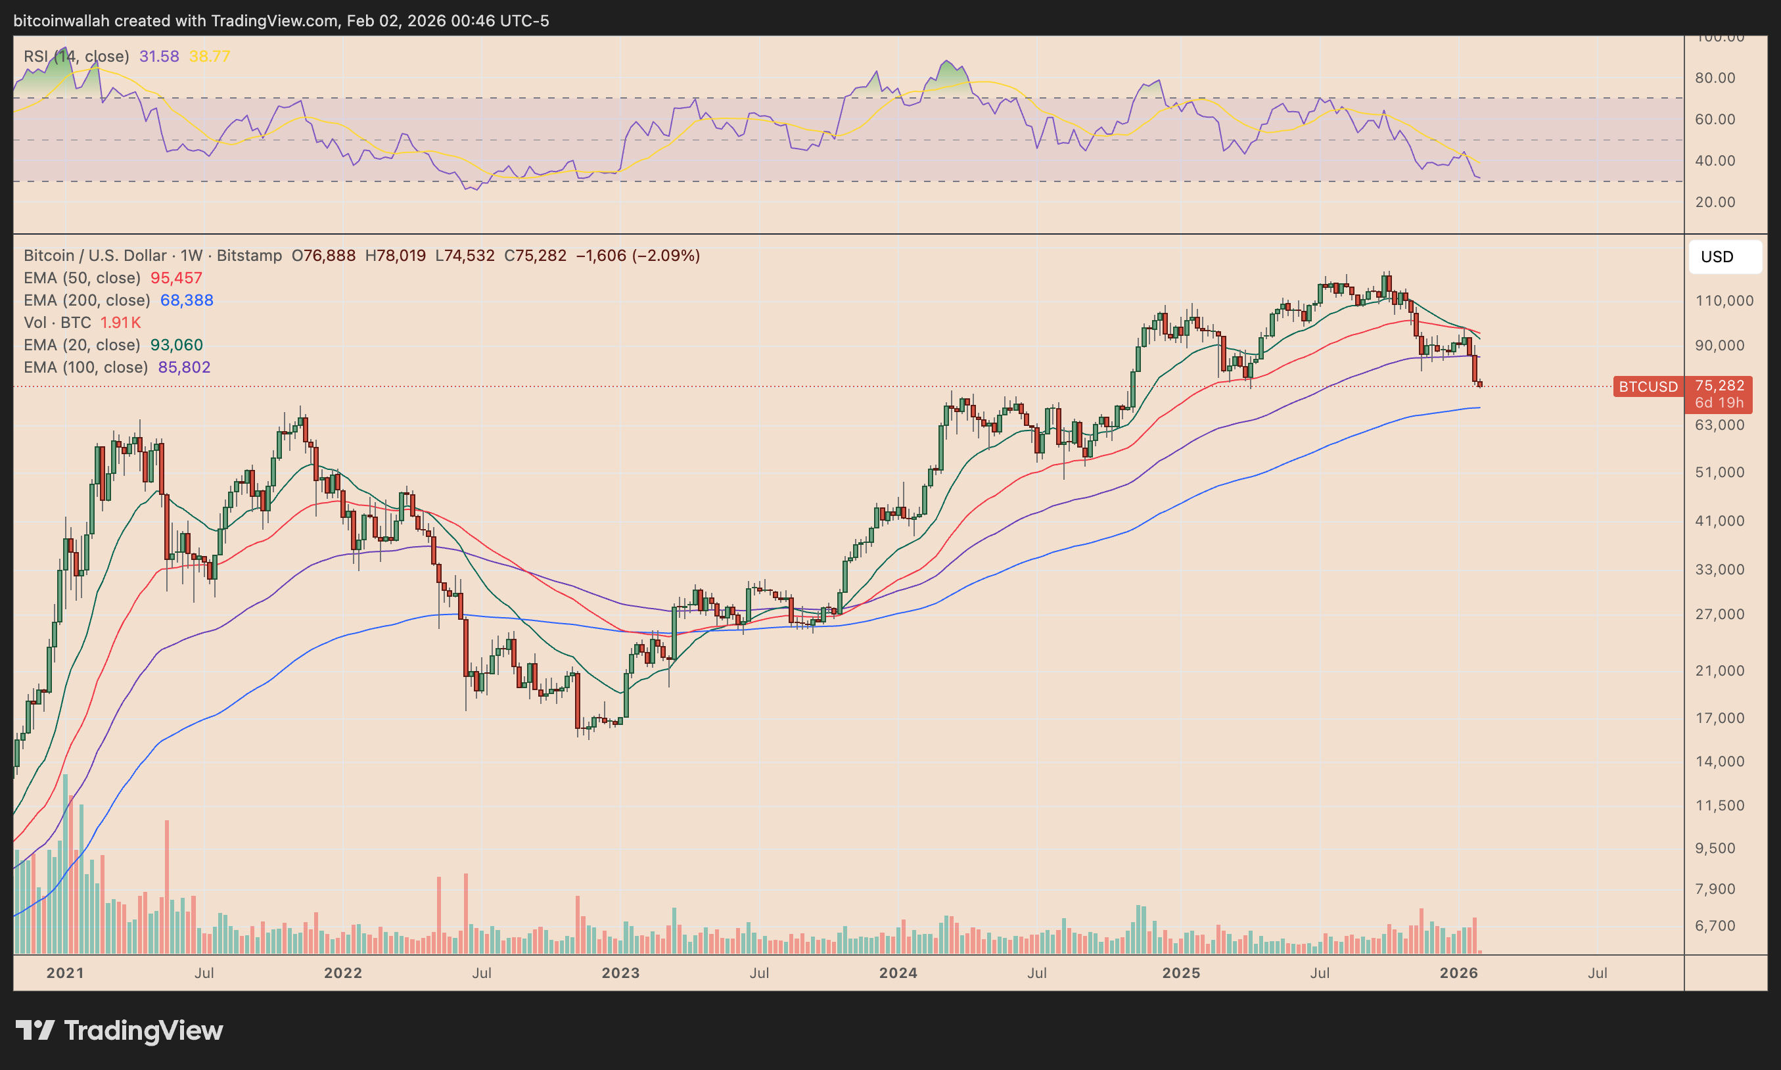Click the 63,000 price scale label
1781x1070 pixels.
(1720, 425)
